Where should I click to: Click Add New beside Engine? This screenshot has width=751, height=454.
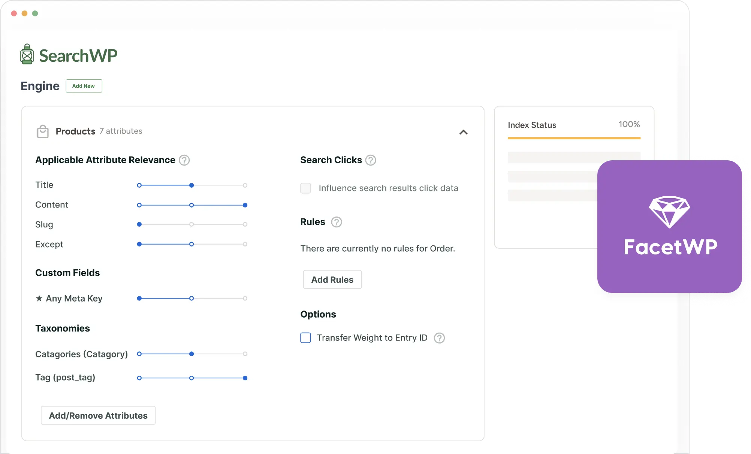click(x=84, y=86)
